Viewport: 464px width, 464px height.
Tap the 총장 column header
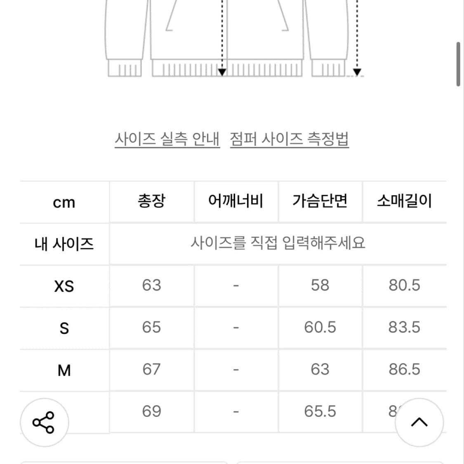pyautogui.click(x=152, y=201)
